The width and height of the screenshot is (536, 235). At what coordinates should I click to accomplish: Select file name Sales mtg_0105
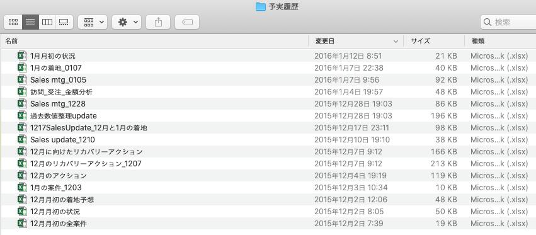pos(58,80)
